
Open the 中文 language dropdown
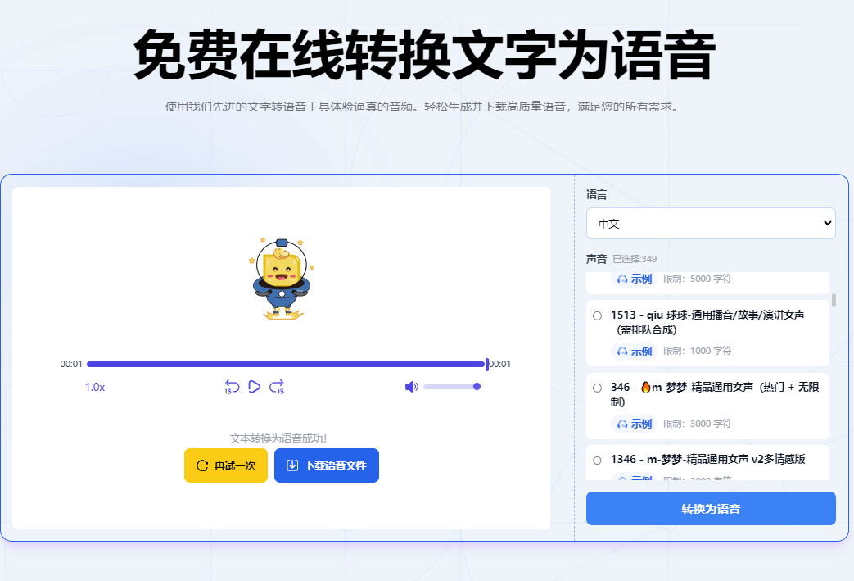[x=711, y=223]
